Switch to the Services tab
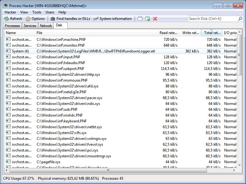Image resolution: width=246 pixels, height=184 pixels. click(x=30, y=26)
